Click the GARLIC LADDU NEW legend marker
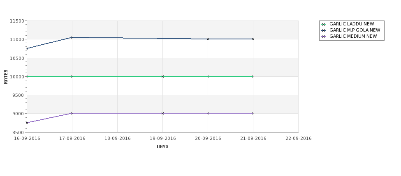This screenshot has width=401, height=176. point(324,24)
